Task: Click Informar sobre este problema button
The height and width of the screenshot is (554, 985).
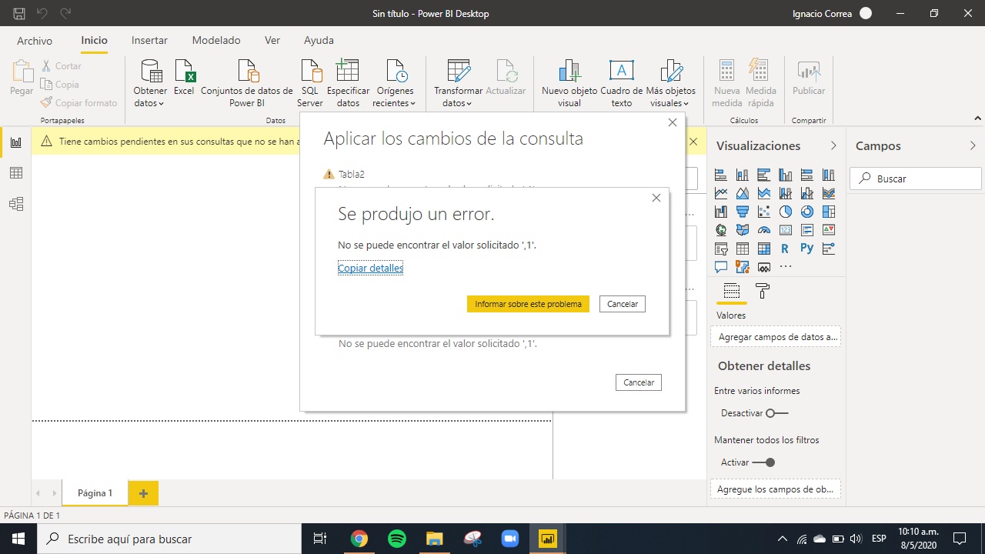Action: pos(528,304)
